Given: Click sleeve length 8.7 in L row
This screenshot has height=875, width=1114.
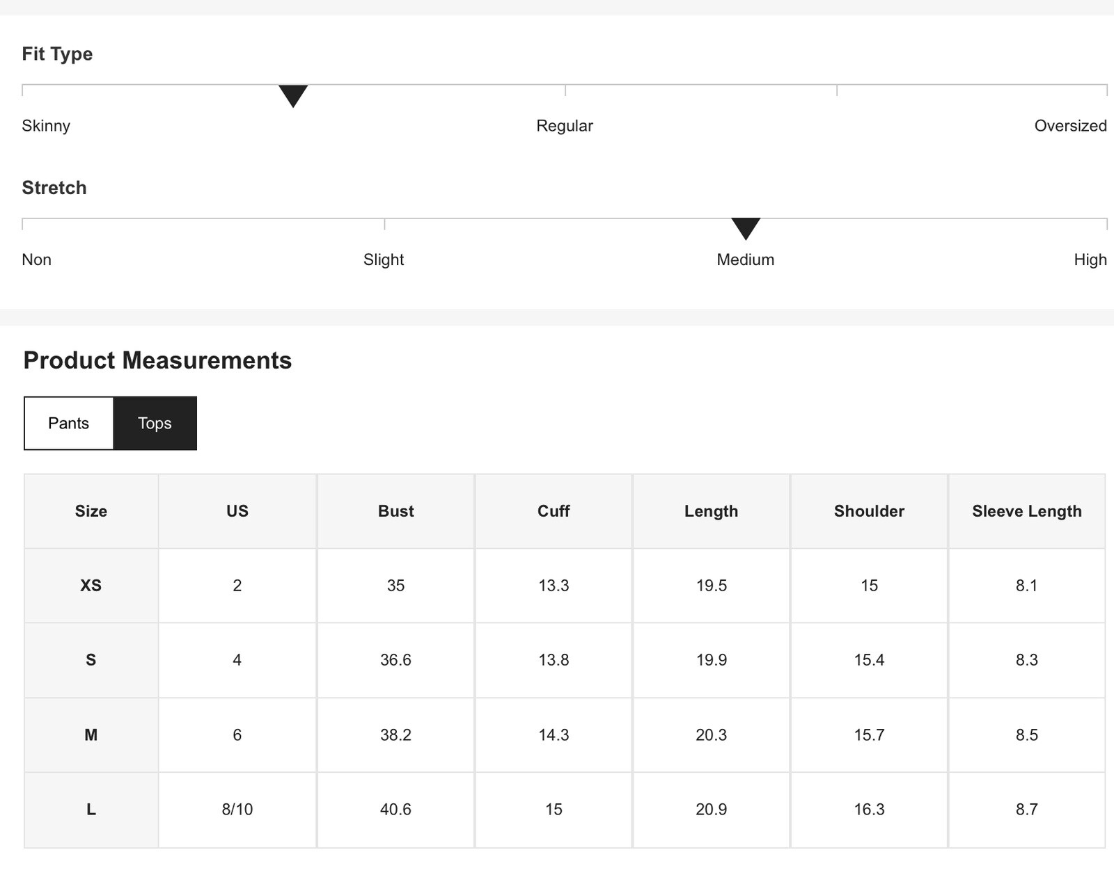Looking at the screenshot, I should [x=1027, y=810].
